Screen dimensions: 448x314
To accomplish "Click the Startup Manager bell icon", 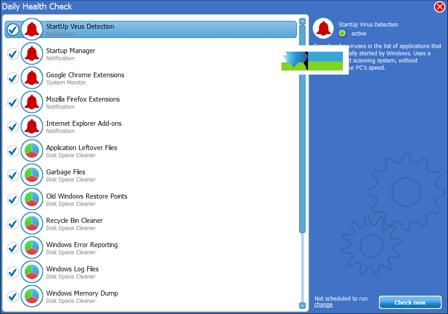I will [x=32, y=53].
